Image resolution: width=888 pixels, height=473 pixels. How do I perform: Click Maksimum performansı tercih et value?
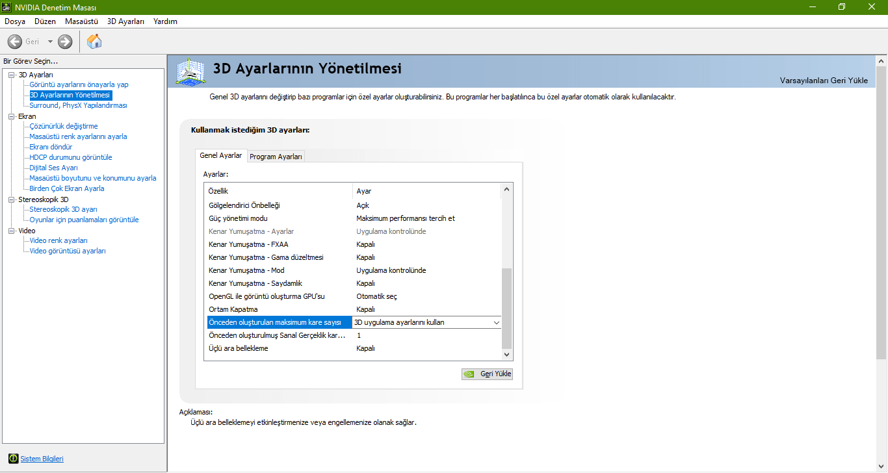[406, 218]
